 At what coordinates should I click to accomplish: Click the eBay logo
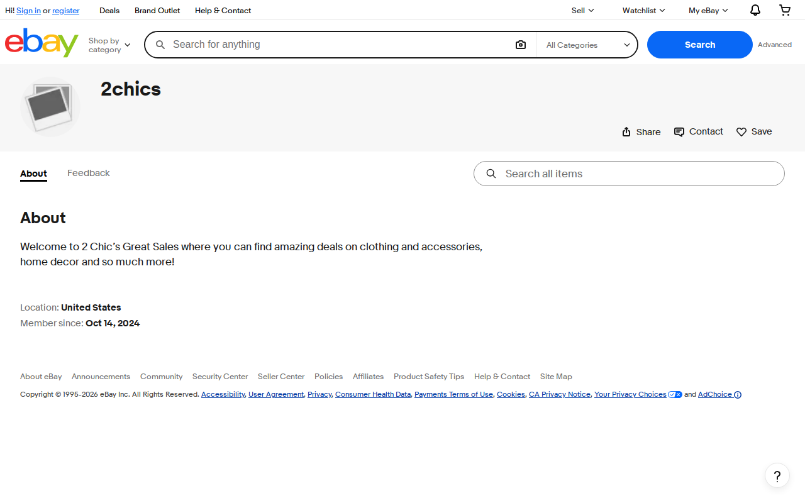tap(42, 43)
